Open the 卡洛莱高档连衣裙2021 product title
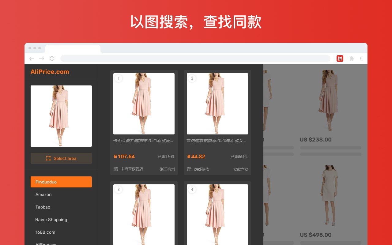 (143, 141)
